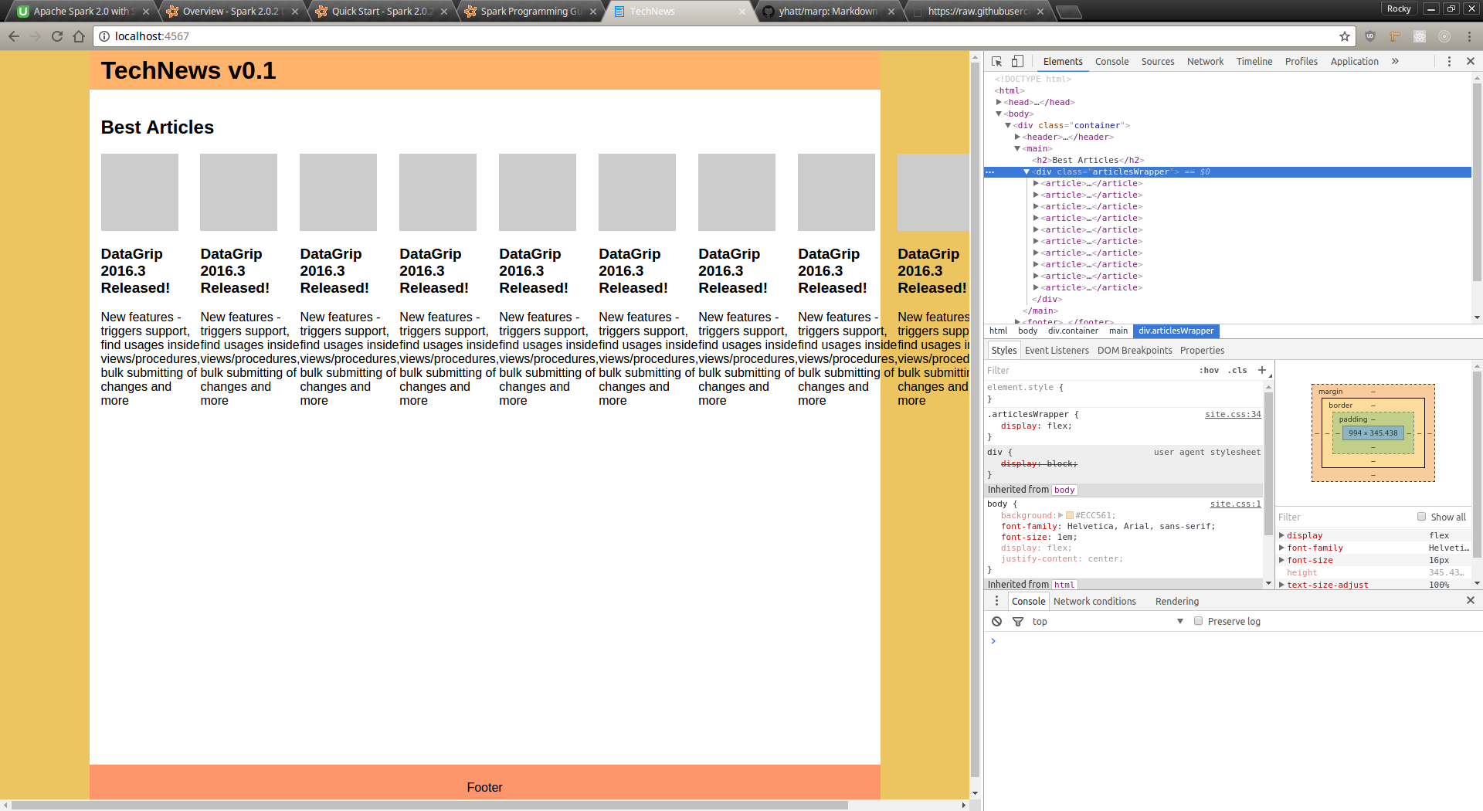The width and height of the screenshot is (1483, 811).
Task: Clear the console output
Action: 997,621
